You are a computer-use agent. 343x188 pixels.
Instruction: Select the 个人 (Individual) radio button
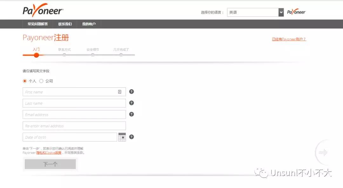point(25,81)
